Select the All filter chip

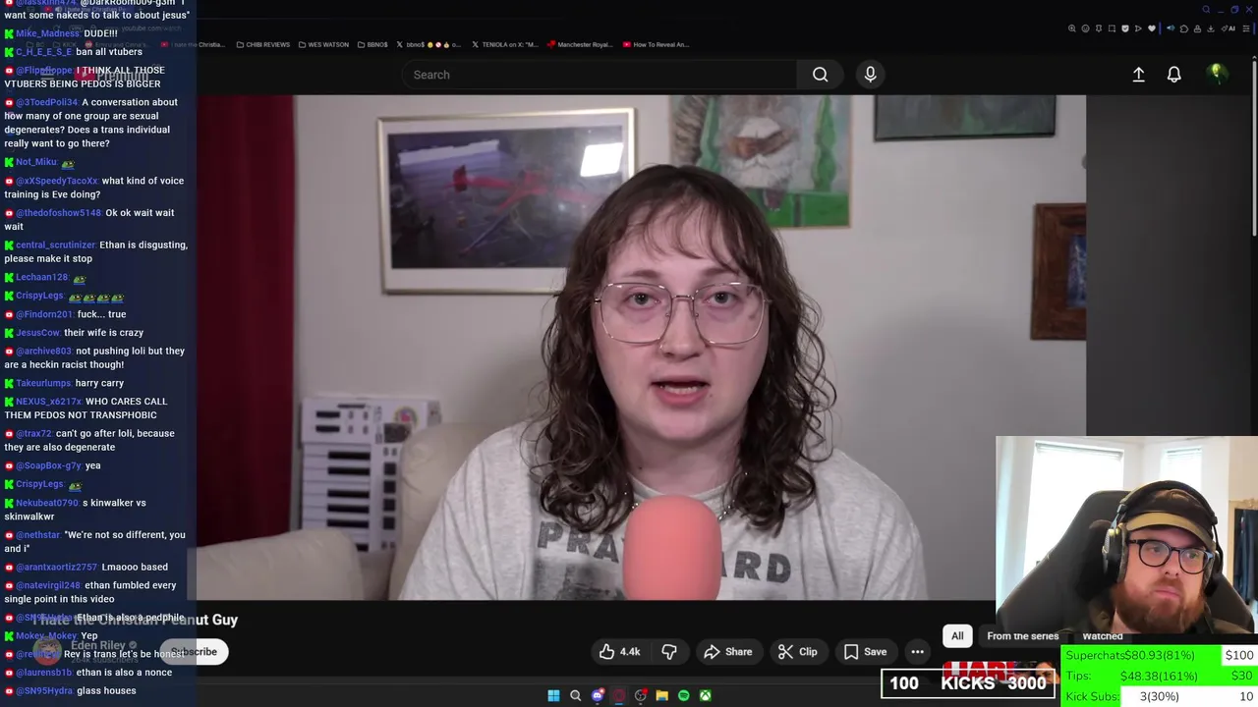pyautogui.click(x=957, y=636)
